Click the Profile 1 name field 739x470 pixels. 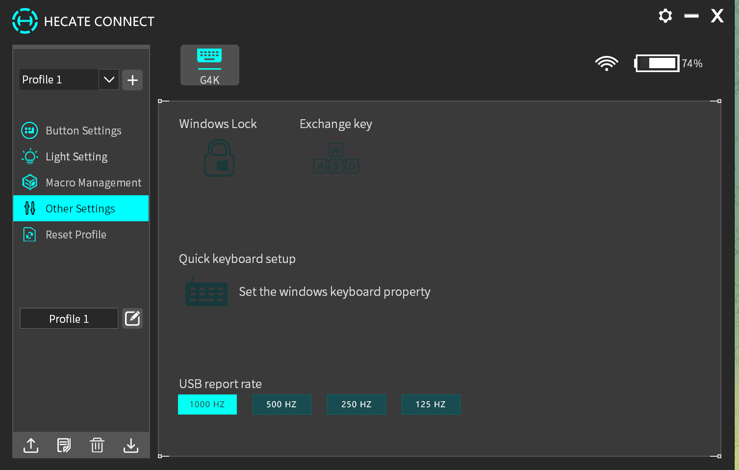click(x=69, y=319)
